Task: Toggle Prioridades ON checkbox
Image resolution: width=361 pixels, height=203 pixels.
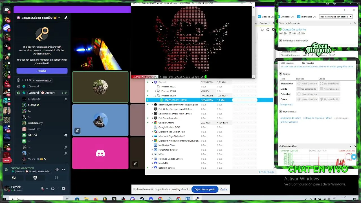Action: click(299, 17)
